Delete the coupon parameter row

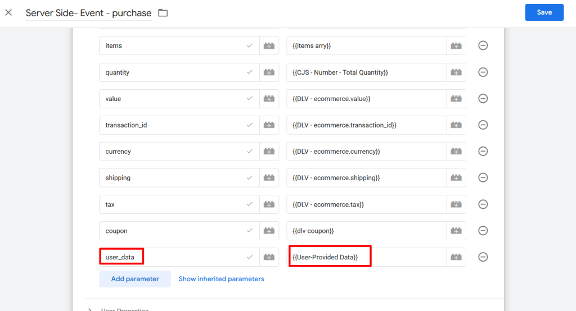pos(483,231)
